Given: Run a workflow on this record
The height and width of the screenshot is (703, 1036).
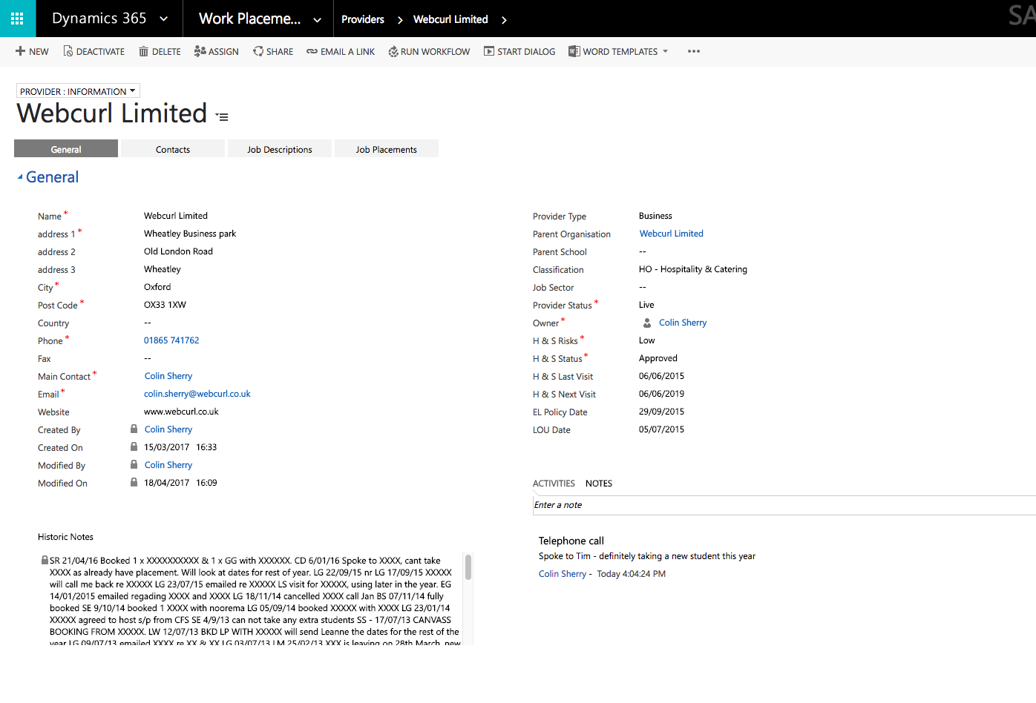Looking at the screenshot, I should tap(429, 51).
